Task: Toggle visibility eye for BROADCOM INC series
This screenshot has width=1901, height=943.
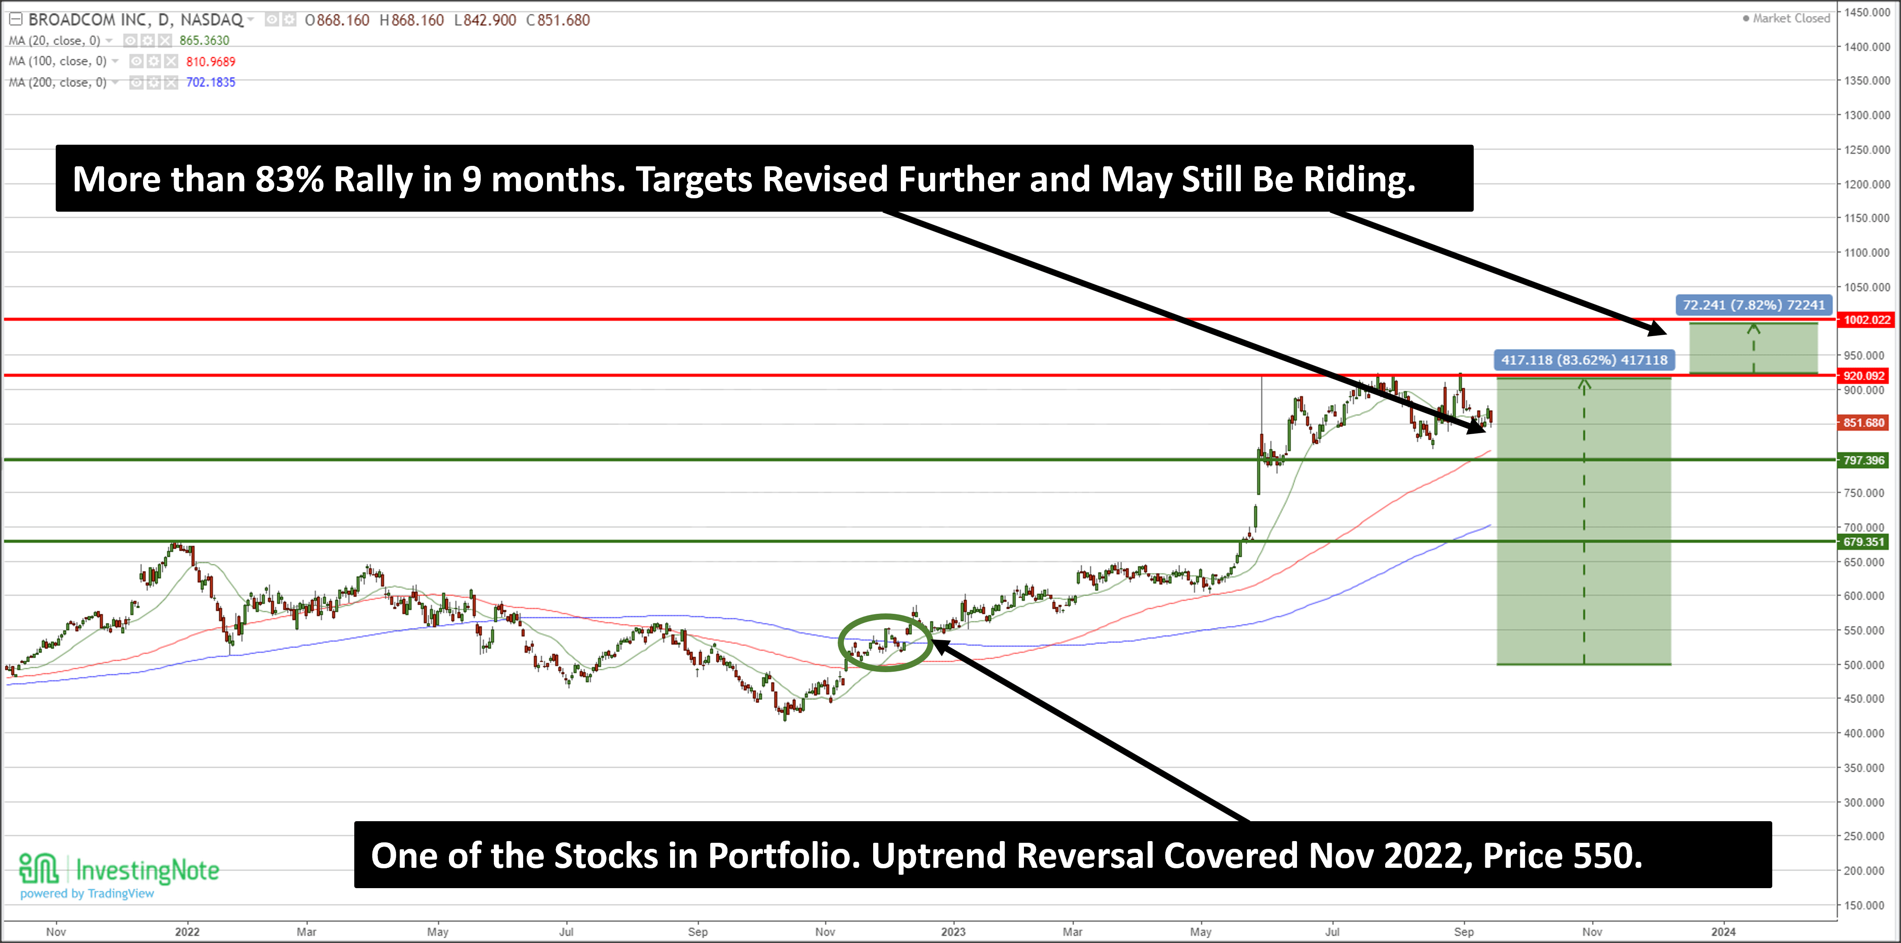Action: pos(272,20)
